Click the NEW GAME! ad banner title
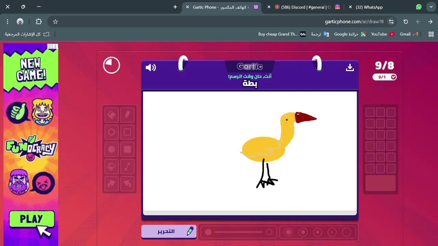Screen dimensions: 438x246 click(30, 70)
